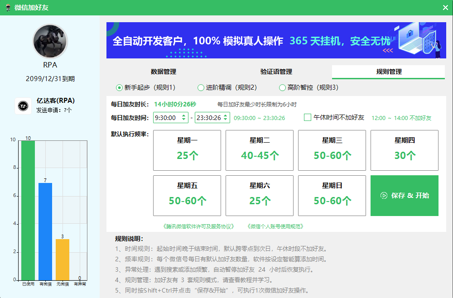The image size is (453, 298).
Task: Open the 星期二 40-45个 frequency card
Action: tap(260, 150)
